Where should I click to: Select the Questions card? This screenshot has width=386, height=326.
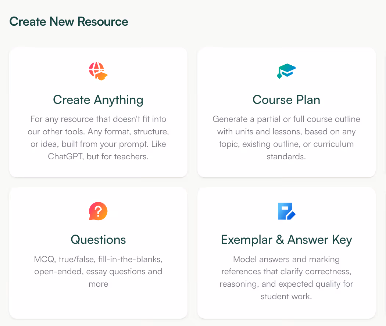pyautogui.click(x=98, y=253)
